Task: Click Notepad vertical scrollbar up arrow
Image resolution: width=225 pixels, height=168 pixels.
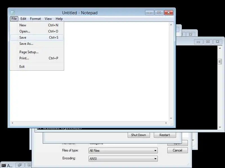Action: [x=171, y=25]
